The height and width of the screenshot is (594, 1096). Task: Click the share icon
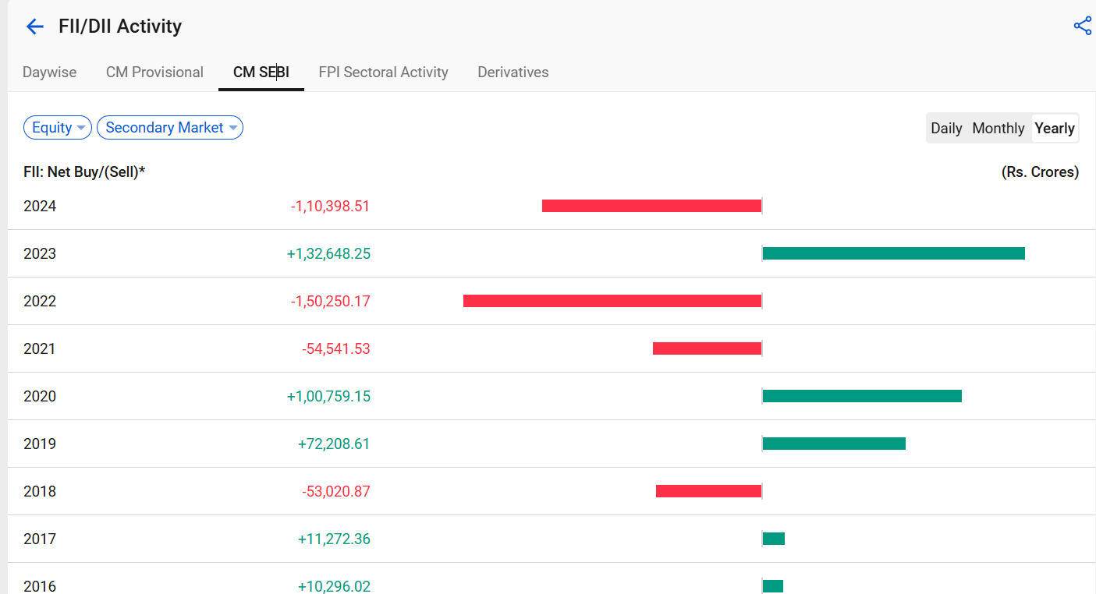pyautogui.click(x=1083, y=26)
